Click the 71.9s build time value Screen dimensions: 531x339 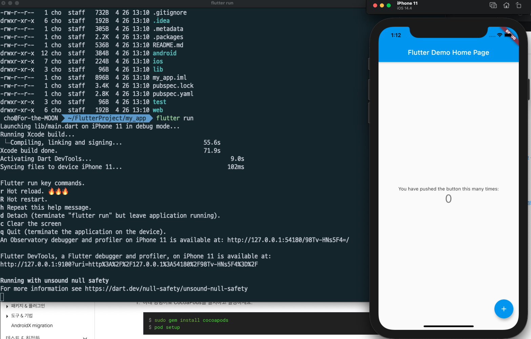coord(212,151)
